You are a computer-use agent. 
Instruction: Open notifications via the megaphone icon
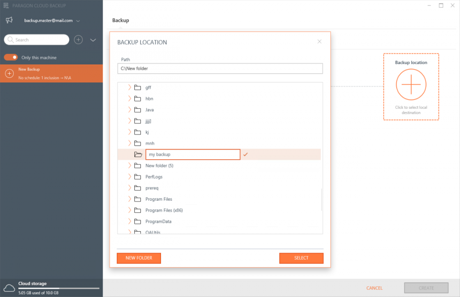(9, 20)
